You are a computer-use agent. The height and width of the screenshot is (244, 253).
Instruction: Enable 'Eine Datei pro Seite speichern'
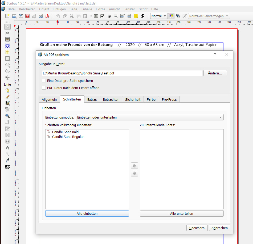pyautogui.click(x=44, y=81)
